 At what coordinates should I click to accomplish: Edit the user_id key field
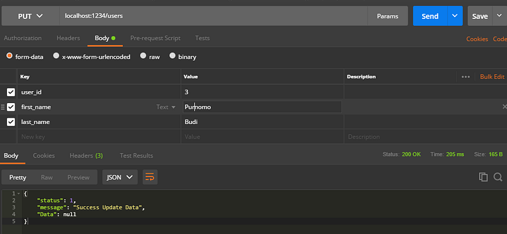click(x=99, y=92)
